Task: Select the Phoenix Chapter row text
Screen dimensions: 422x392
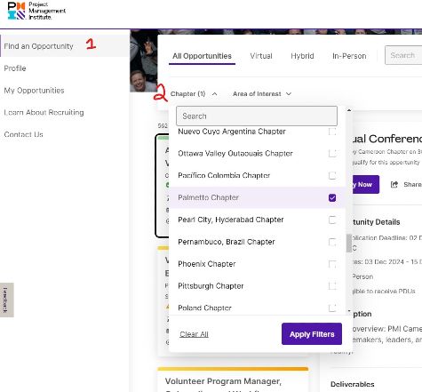Action: (x=207, y=264)
